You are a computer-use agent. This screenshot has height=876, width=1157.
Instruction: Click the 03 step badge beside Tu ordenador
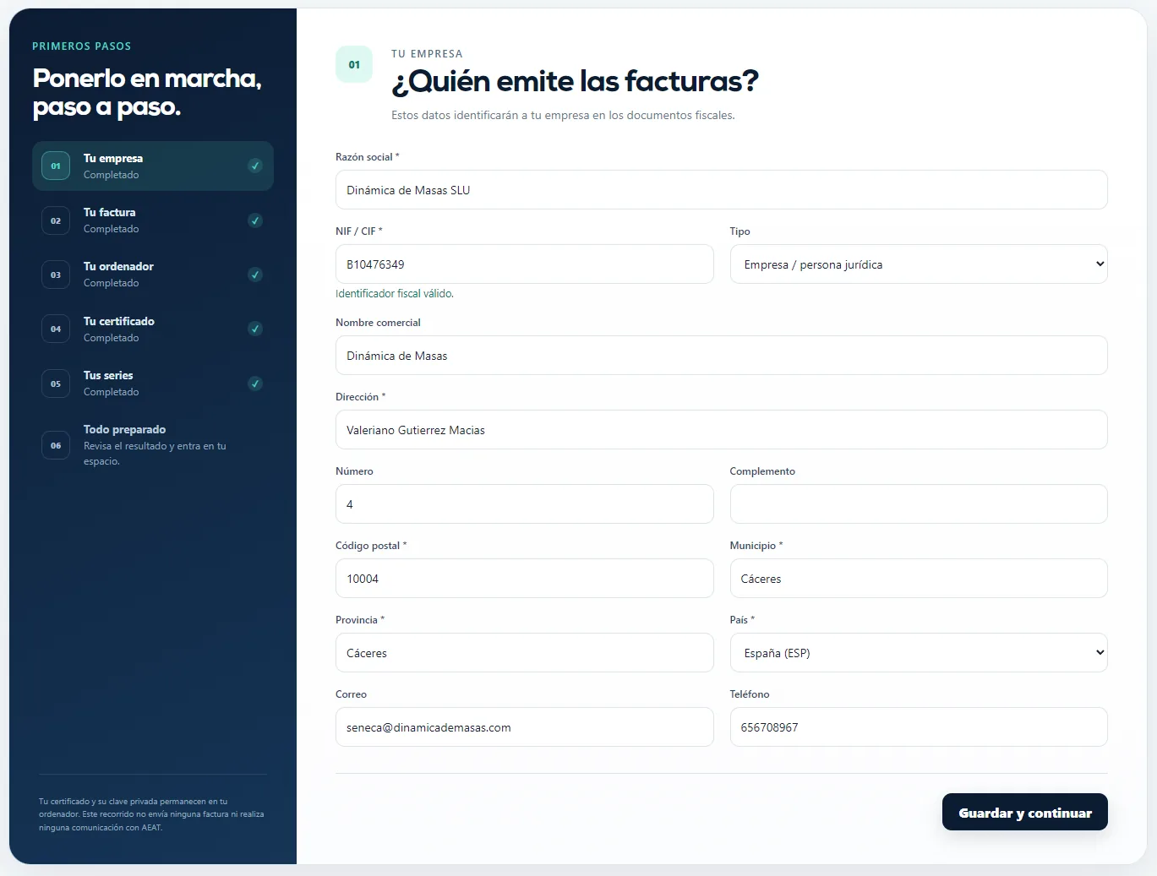coord(56,275)
